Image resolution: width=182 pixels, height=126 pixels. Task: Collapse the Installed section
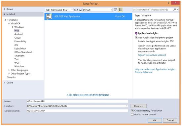pyautogui.click(x=4, y=14)
